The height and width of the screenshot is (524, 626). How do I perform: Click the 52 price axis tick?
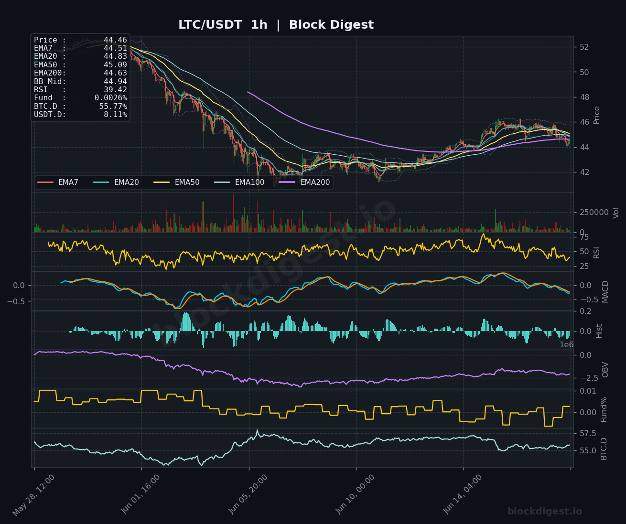pos(584,47)
